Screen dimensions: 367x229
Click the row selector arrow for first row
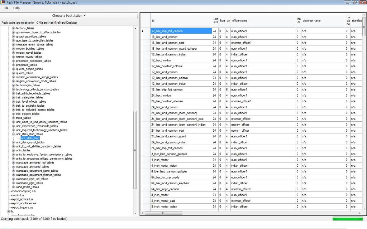pyautogui.click(x=143, y=31)
